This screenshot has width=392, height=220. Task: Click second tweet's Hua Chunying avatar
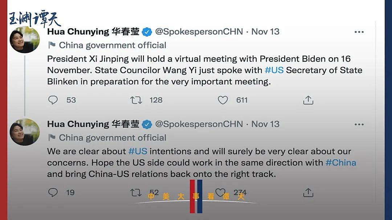tap(25, 132)
